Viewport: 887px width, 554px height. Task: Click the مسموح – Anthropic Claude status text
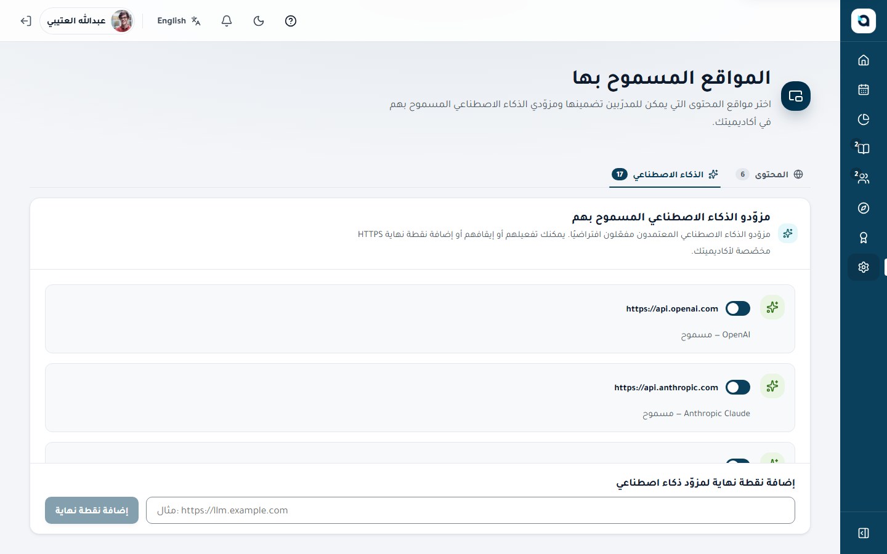pyautogui.click(x=696, y=414)
